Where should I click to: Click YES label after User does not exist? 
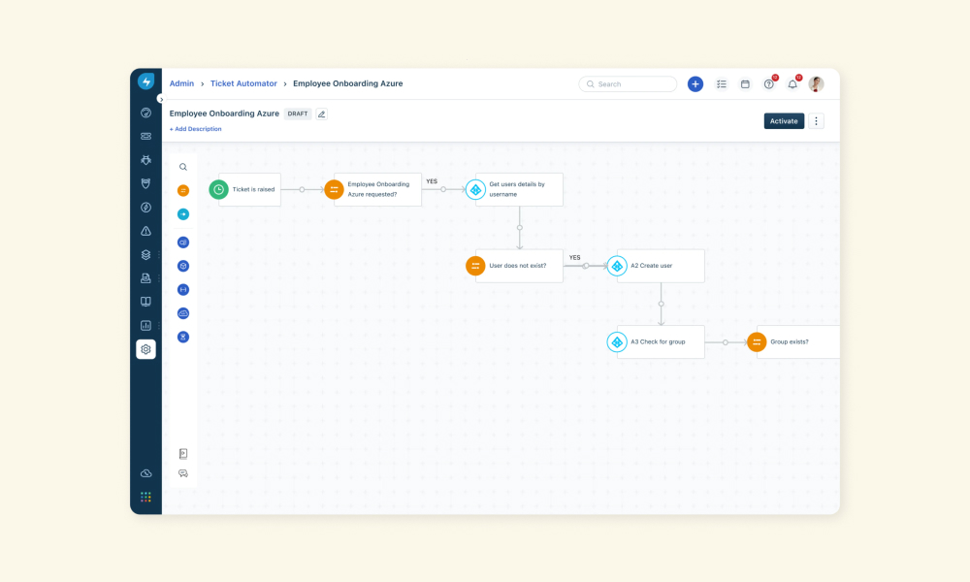tap(574, 258)
